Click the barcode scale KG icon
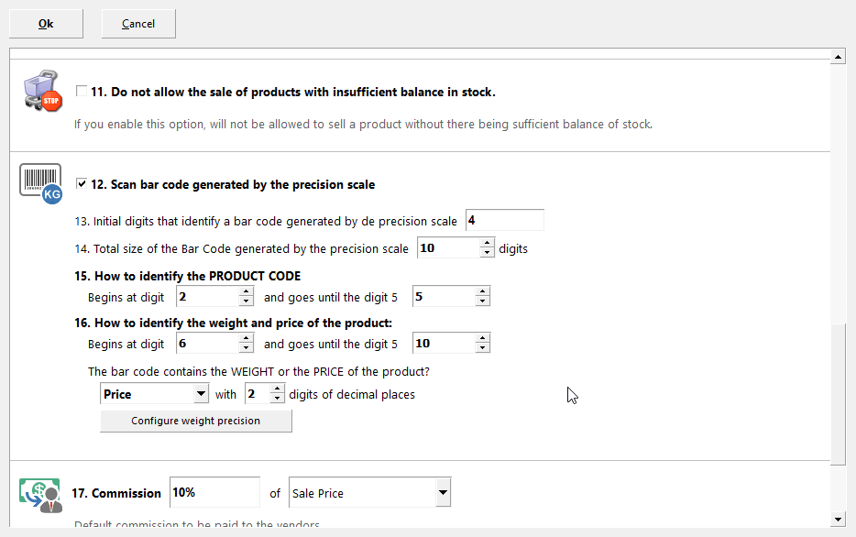Viewport: 856px width, 537px height. tap(40, 183)
